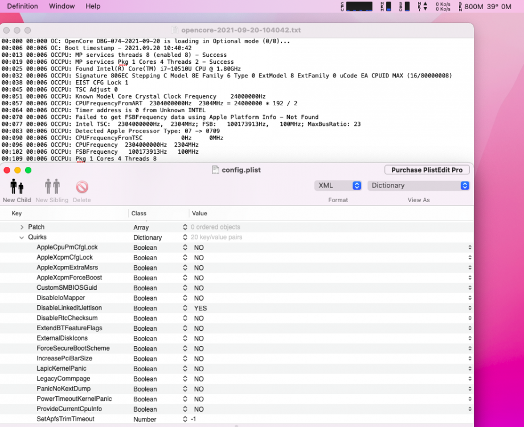Screen dimensions: 524x427
Task: Expand the Patch array row
Action: click(x=22, y=227)
